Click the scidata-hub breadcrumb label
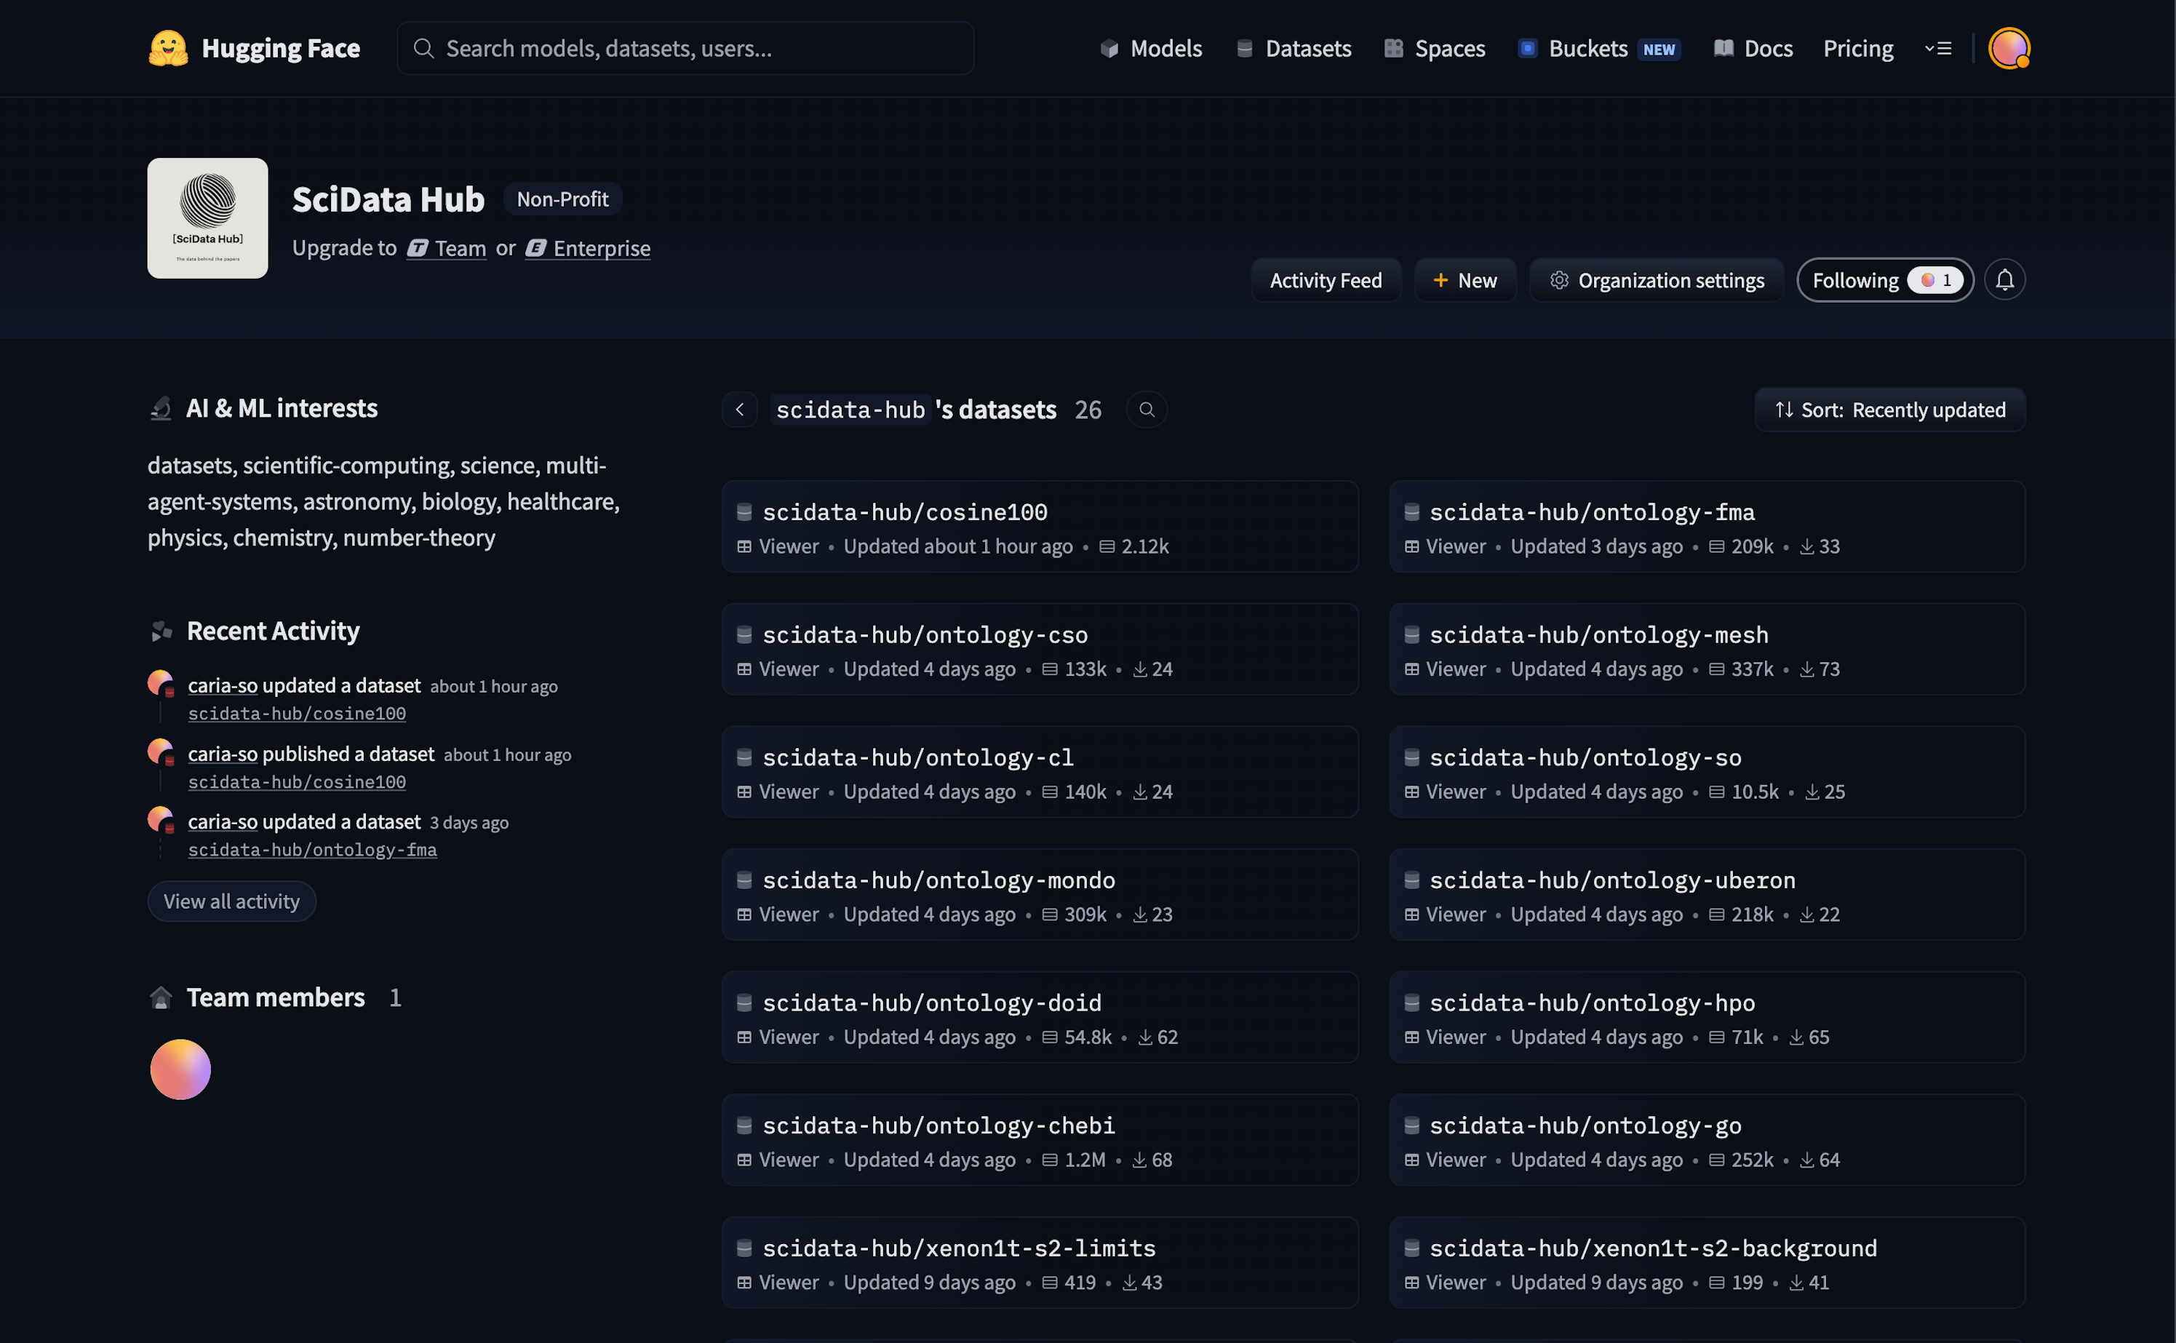This screenshot has height=1343, width=2176. (850, 410)
